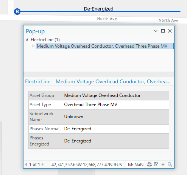Image resolution: width=187 pixels, height=175 pixels.
Task: Flash the feature using the red burst icon
Action: pyautogui.click(x=163, y=164)
